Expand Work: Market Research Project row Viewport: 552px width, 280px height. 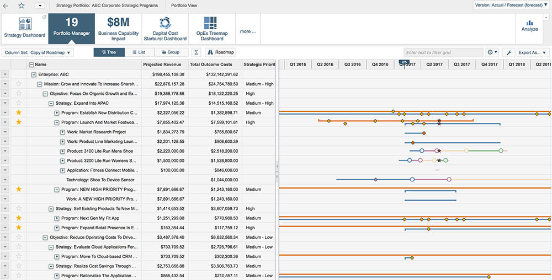62,132
